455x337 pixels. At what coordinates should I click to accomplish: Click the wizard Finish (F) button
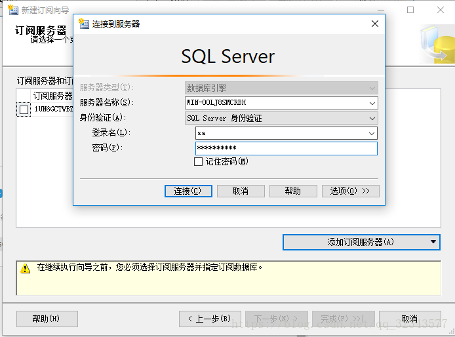344,319
